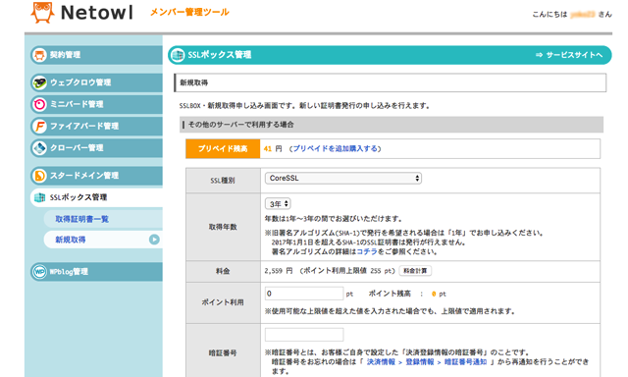
Task: Click the Netowl owl logo
Action: coord(42,12)
